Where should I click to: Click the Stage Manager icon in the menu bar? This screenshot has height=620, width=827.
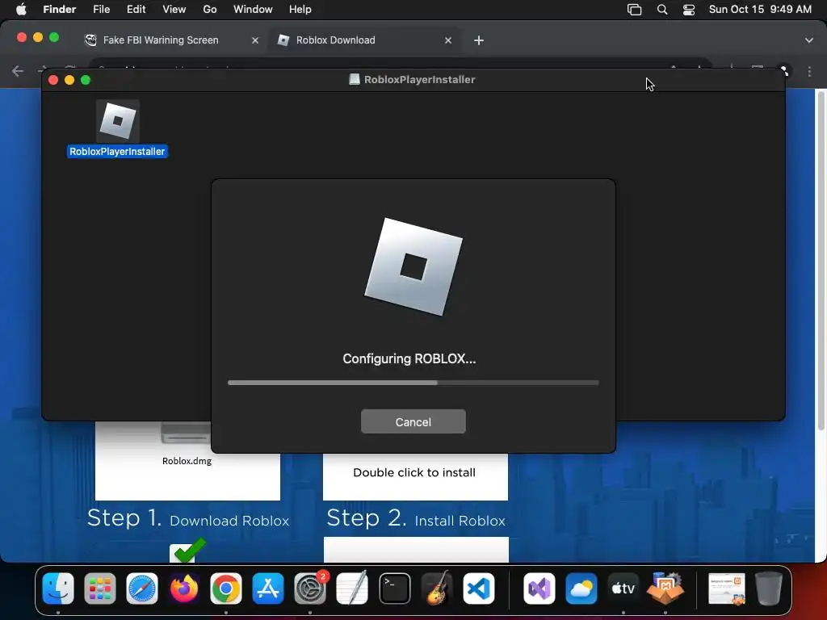[635, 10]
